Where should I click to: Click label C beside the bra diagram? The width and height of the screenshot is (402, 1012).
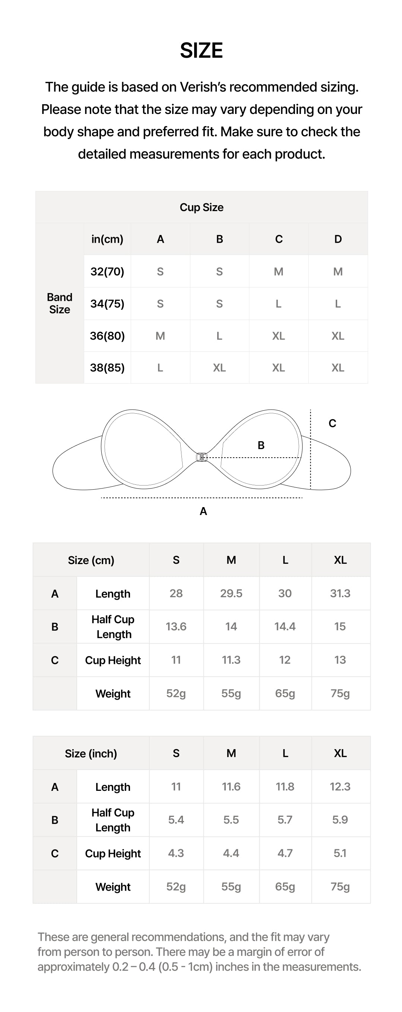pos(332,423)
